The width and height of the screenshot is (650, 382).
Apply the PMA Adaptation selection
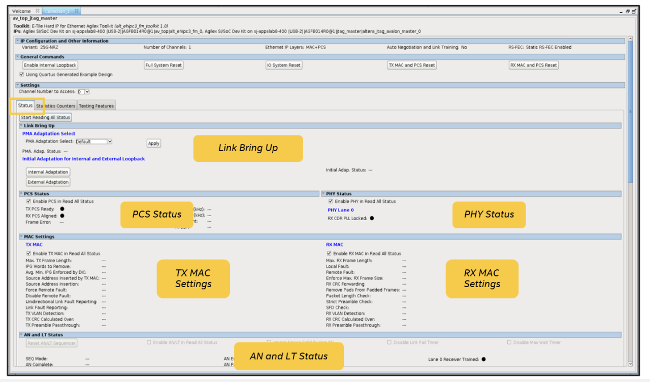click(x=153, y=143)
